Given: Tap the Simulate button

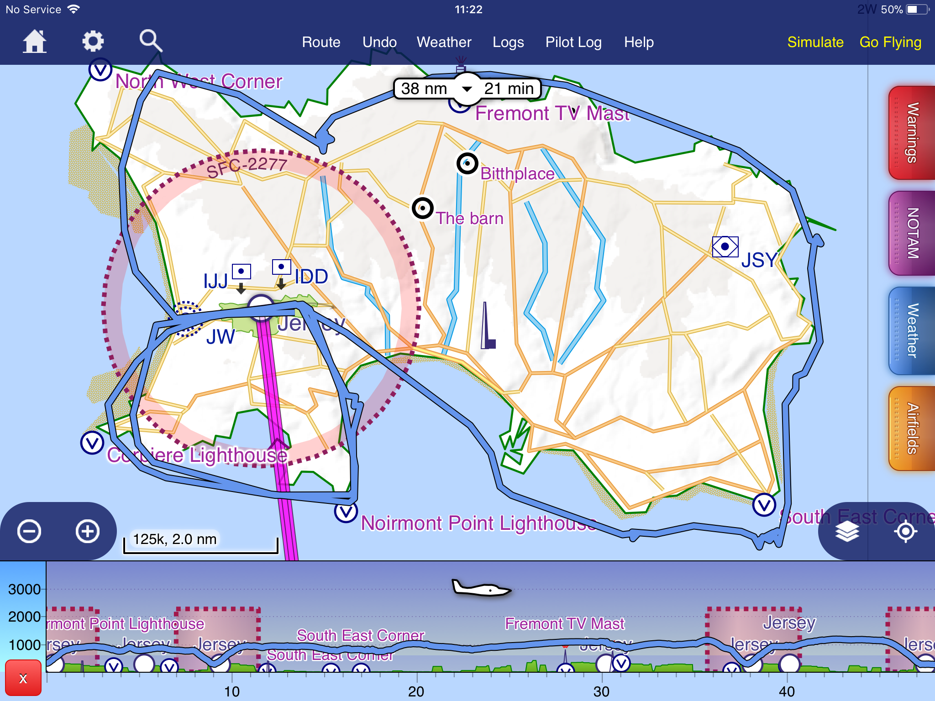Looking at the screenshot, I should coord(815,42).
